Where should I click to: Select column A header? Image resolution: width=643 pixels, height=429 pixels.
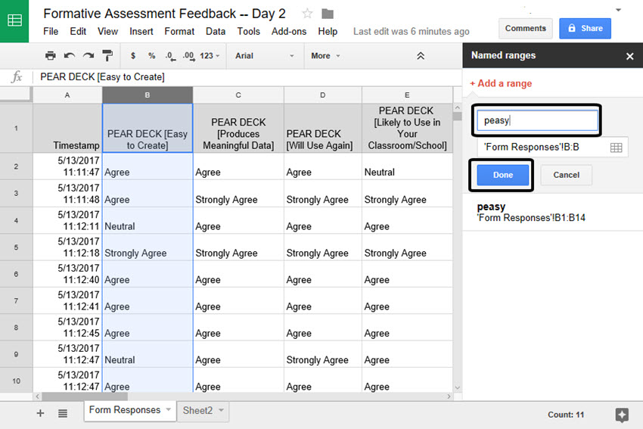(67, 95)
